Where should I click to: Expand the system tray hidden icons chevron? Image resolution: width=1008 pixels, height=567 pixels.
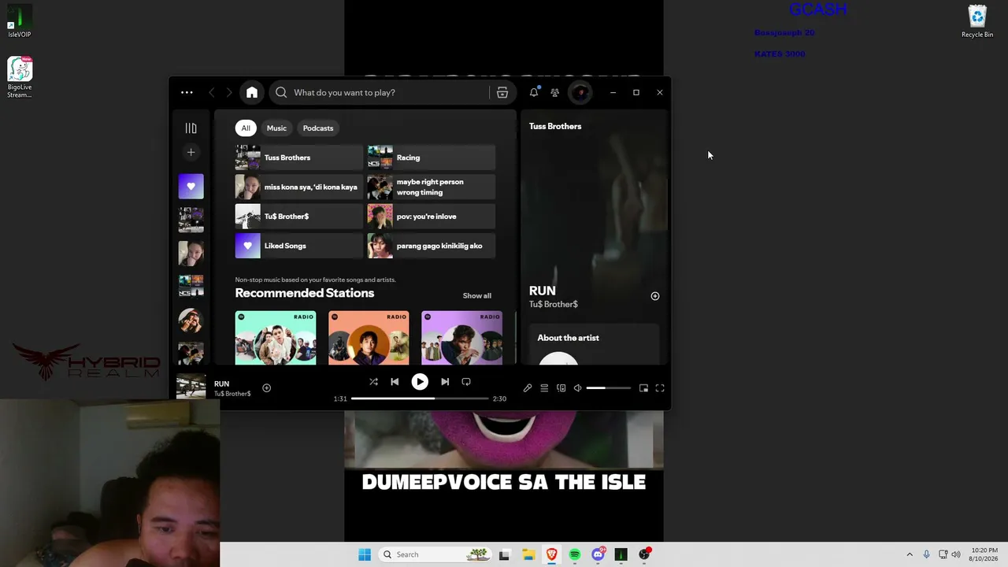click(x=910, y=554)
